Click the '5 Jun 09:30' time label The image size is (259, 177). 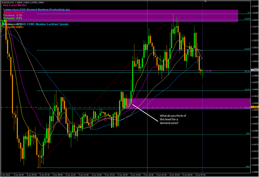[x=58, y=175]
